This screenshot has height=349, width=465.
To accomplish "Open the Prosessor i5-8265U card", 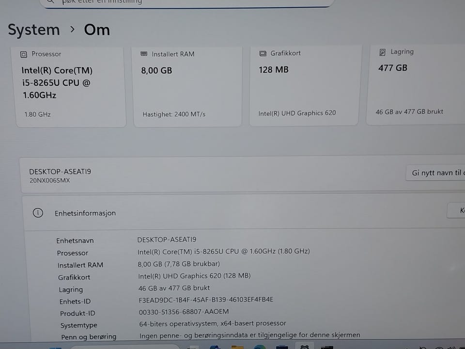I will pos(71,87).
